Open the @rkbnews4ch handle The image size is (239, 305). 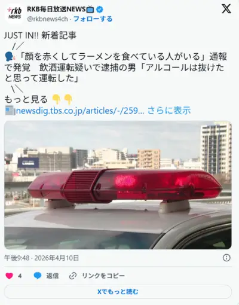point(47,19)
